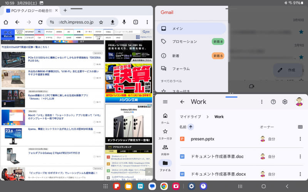Open a new Chrome tab

(65, 10)
